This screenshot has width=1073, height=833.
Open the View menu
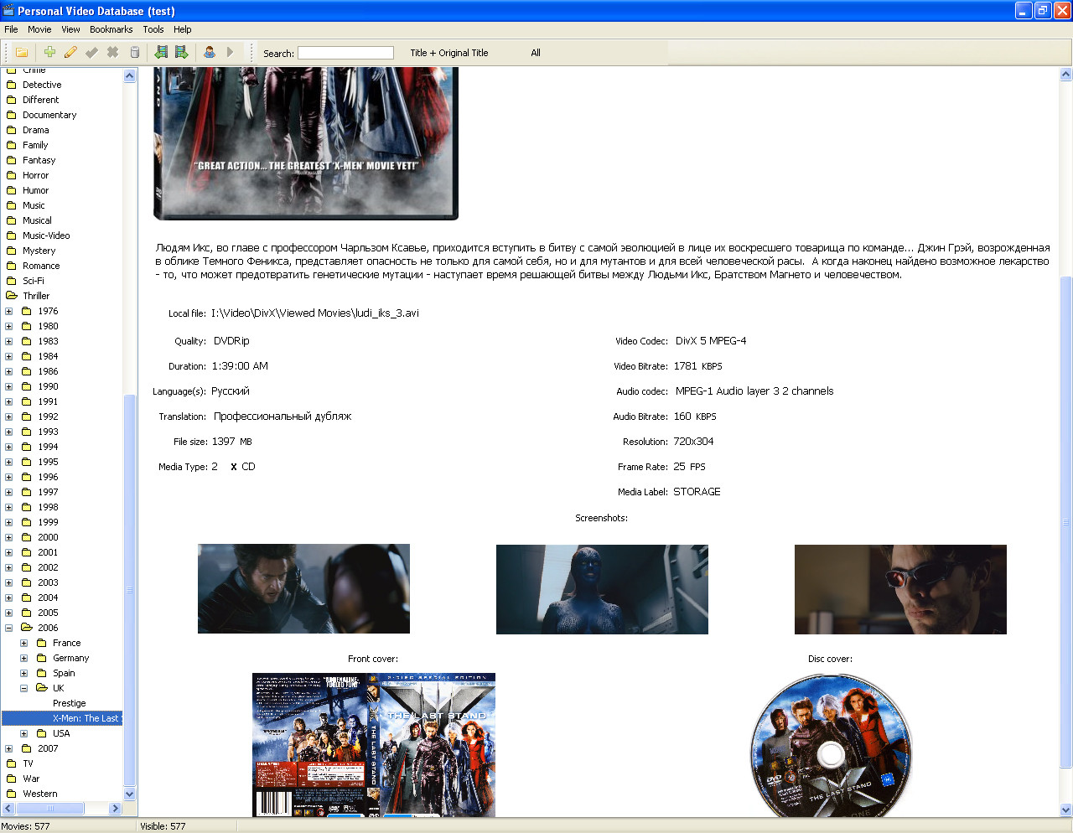(70, 29)
